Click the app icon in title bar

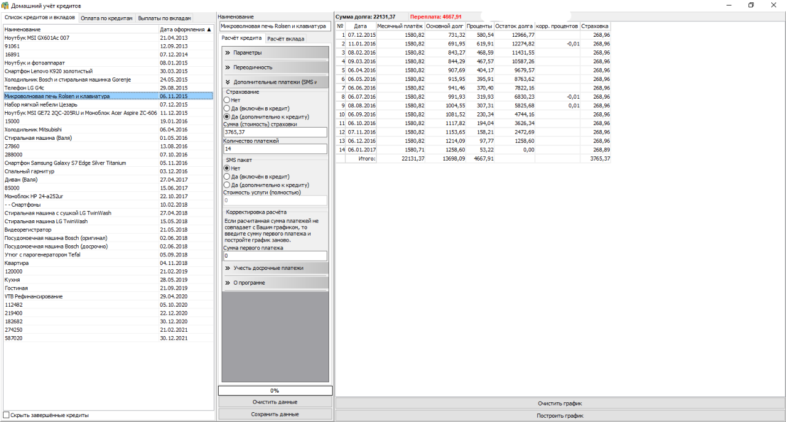(x=6, y=6)
